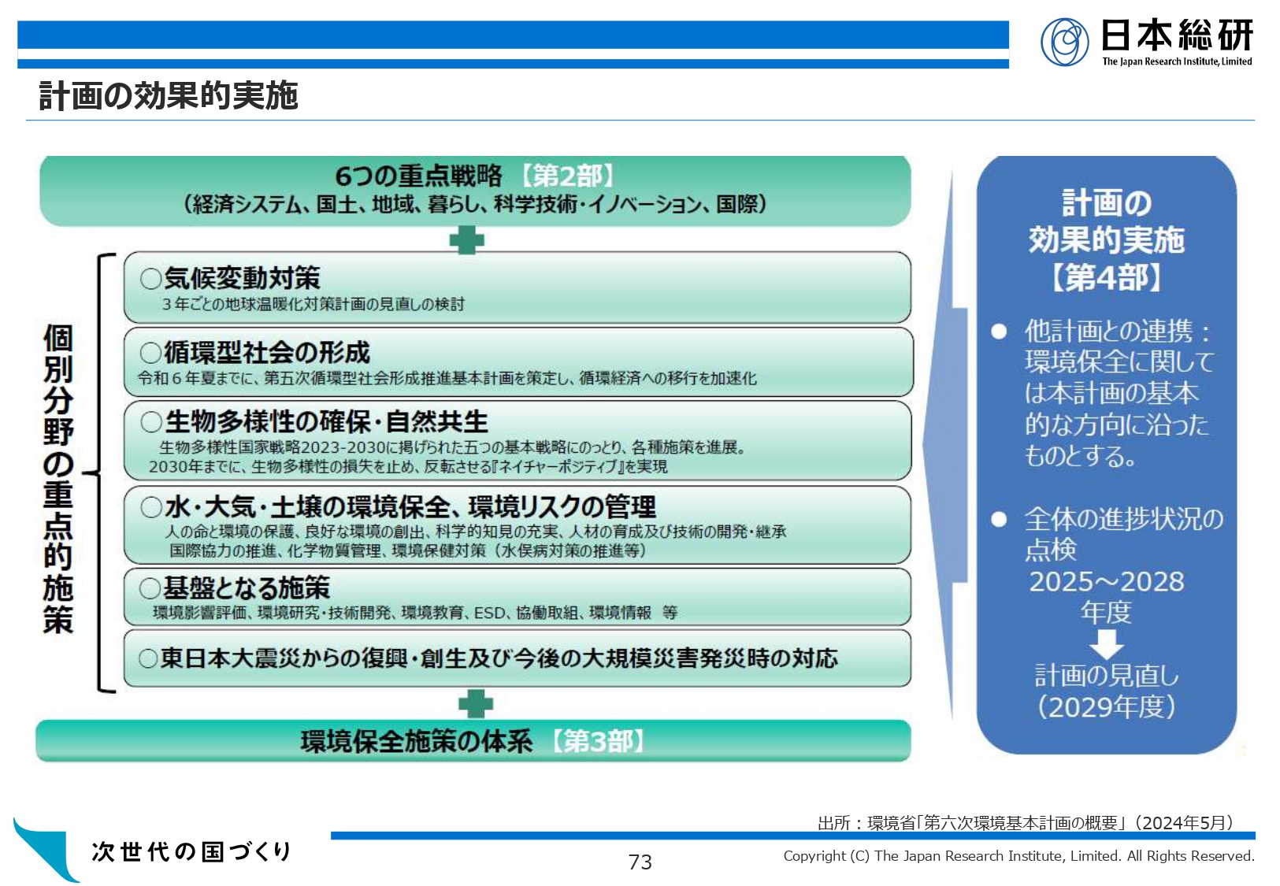Screen dimensions: 1280x886
Task: Click the circle marker before 東日本大震災からの復興
Action: [x=148, y=658]
